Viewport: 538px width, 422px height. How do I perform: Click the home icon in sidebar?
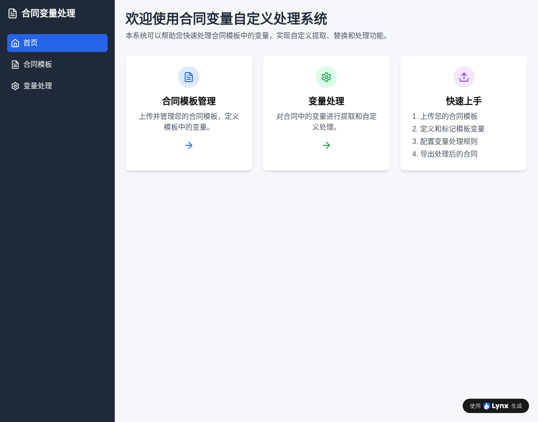pos(15,43)
